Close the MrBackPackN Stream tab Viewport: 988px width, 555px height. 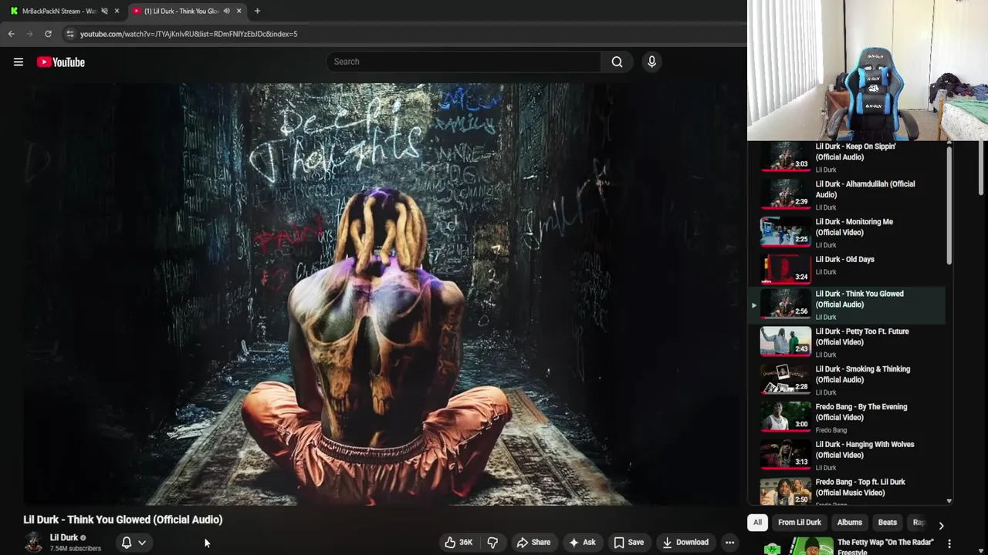117,11
